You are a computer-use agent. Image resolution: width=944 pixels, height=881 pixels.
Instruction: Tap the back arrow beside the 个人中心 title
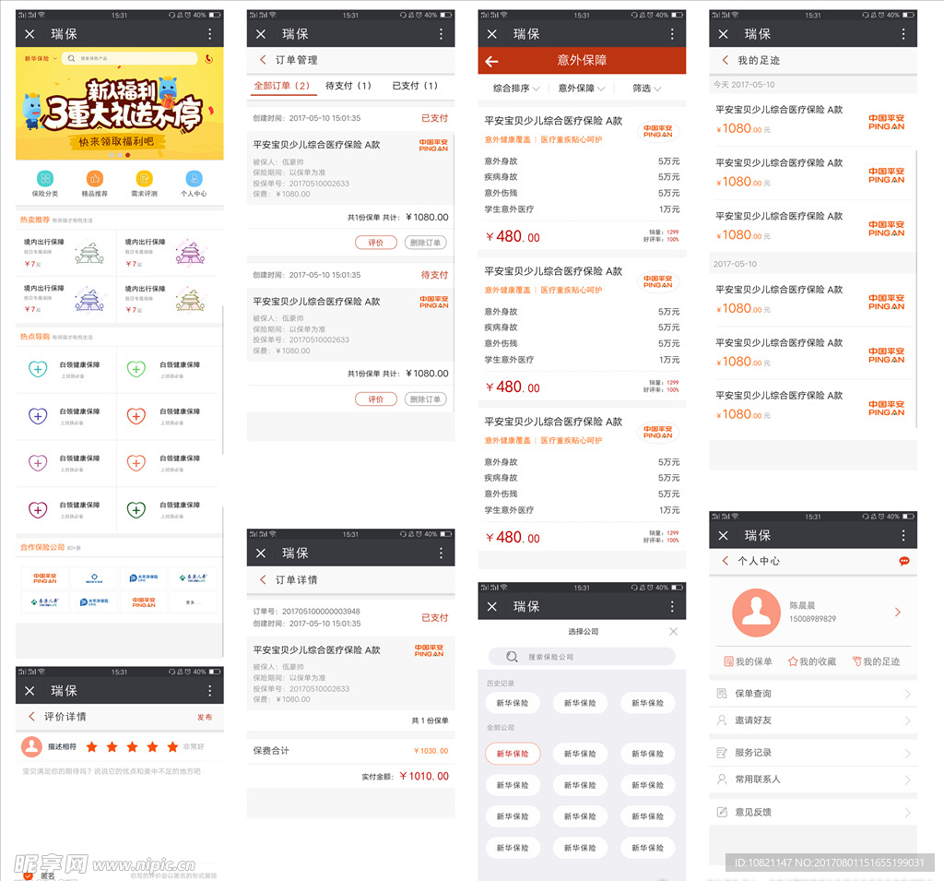(x=725, y=561)
